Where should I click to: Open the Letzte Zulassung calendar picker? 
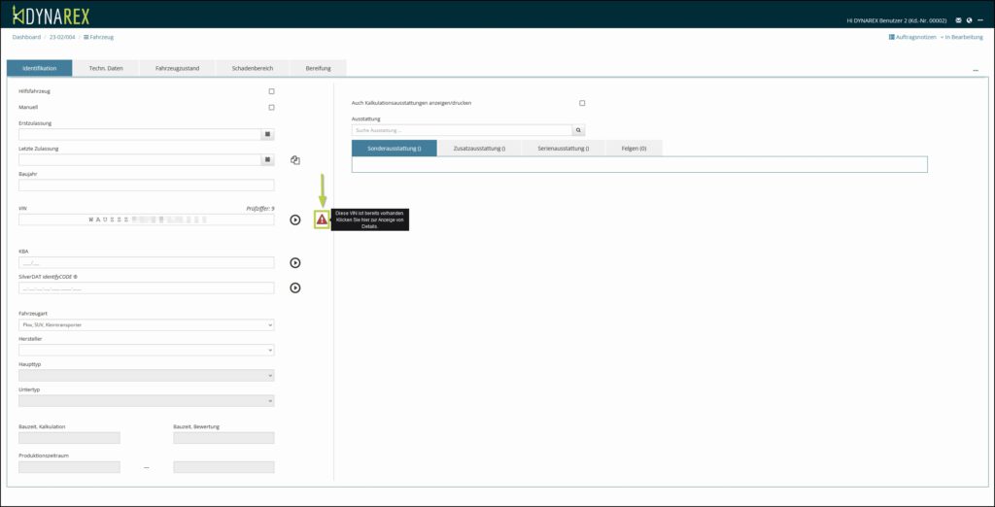(268, 159)
